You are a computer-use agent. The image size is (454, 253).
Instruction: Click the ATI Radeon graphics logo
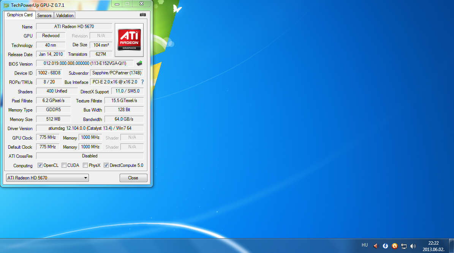[129, 39]
